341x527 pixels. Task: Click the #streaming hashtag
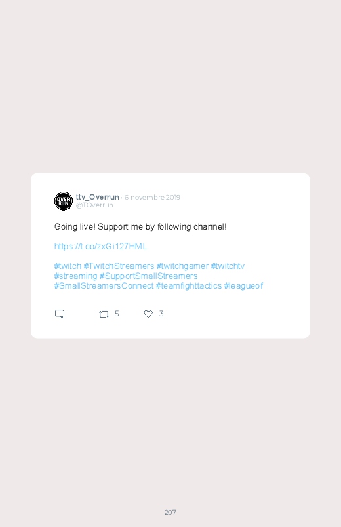point(75,276)
